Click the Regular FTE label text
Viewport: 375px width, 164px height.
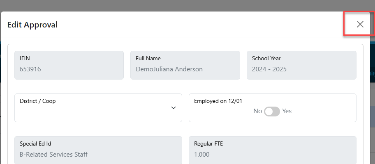[x=208, y=144]
